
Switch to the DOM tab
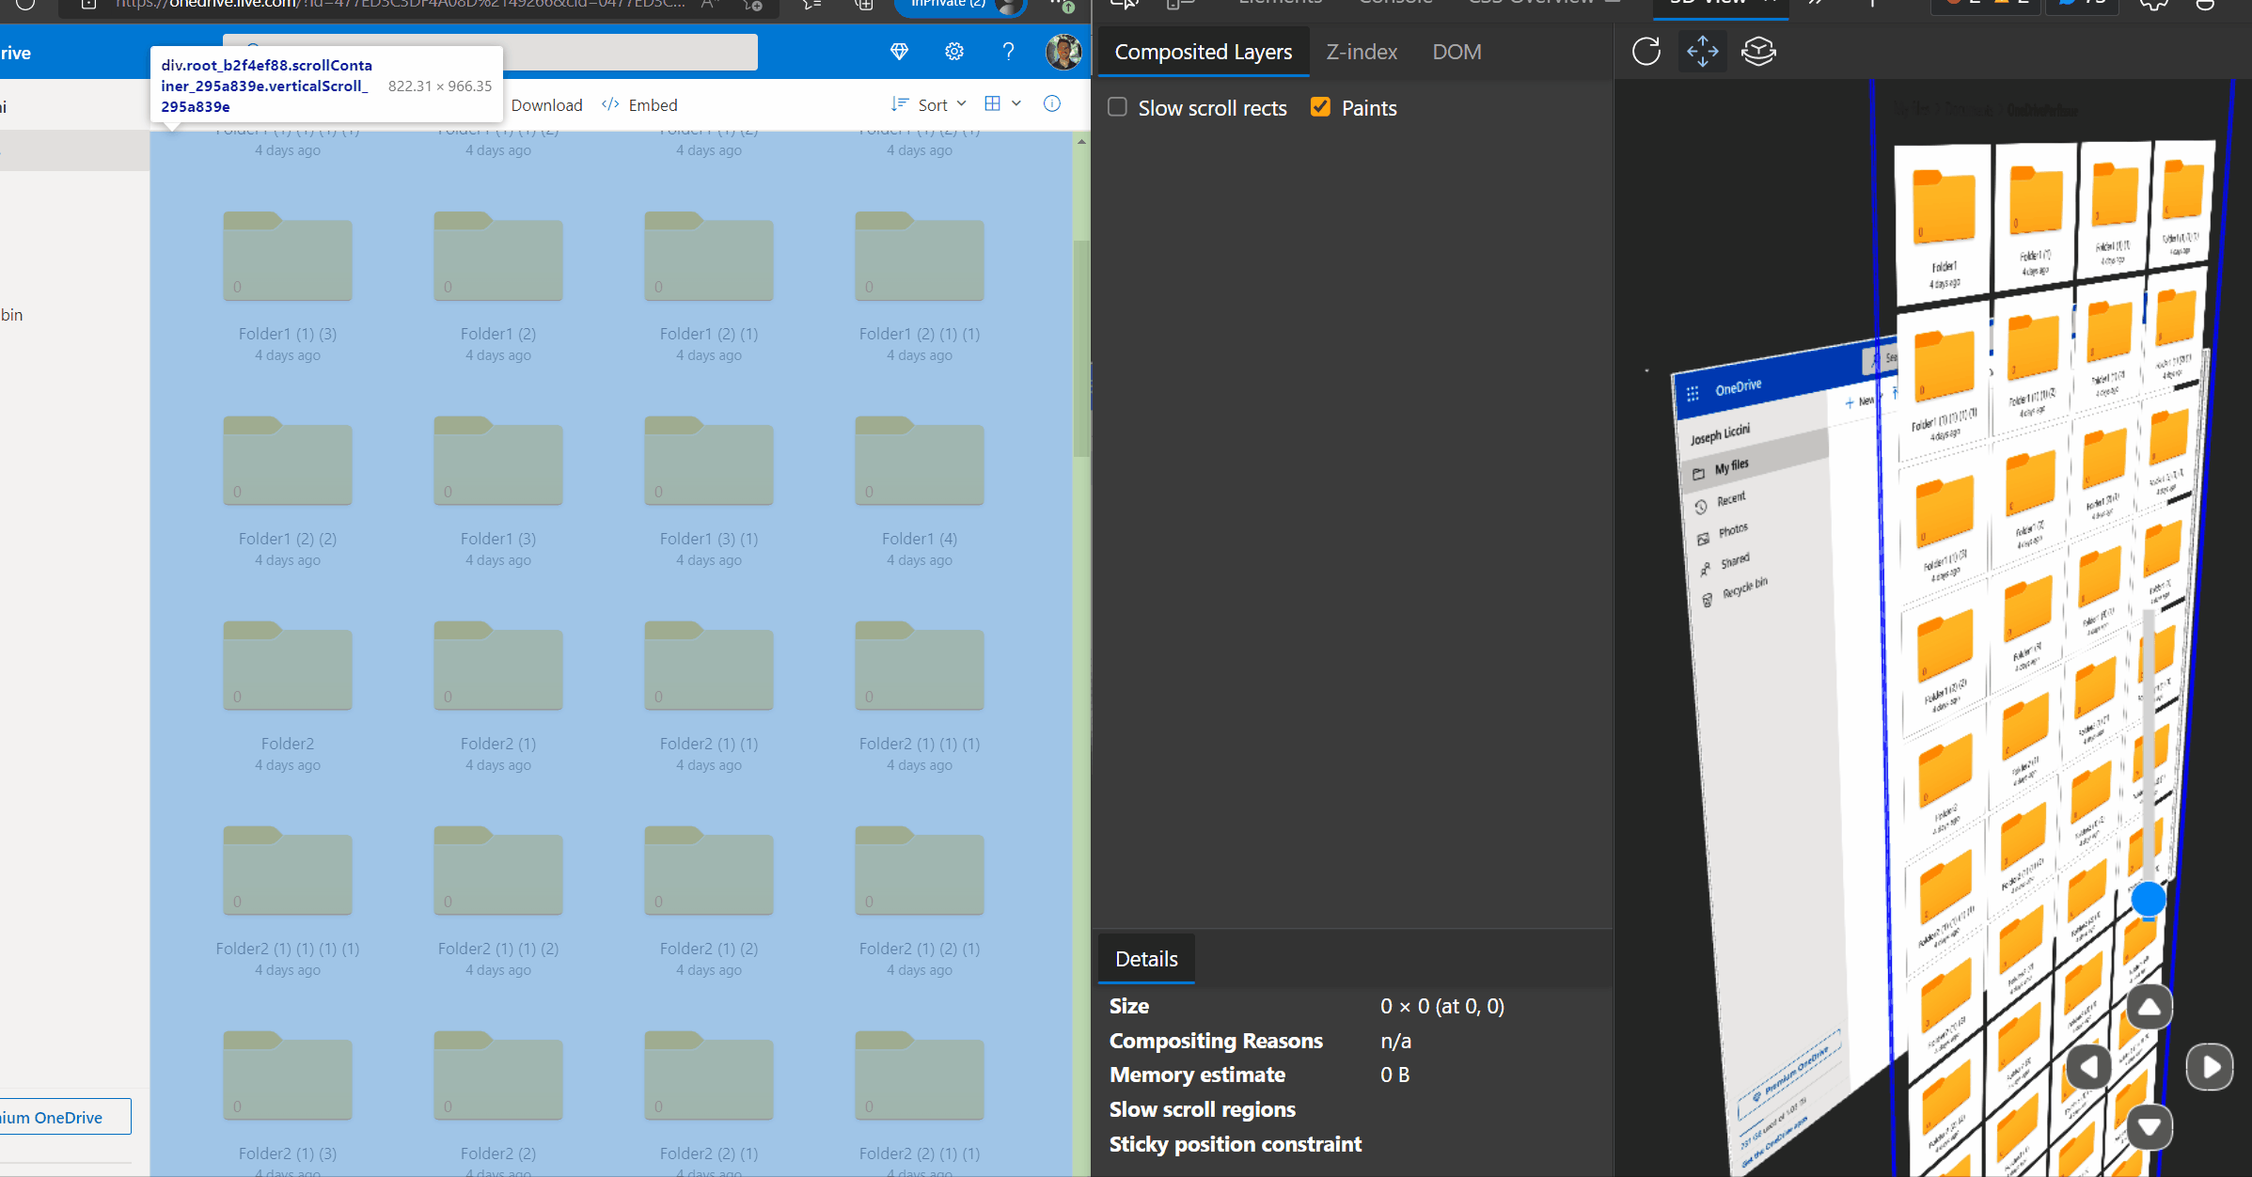click(x=1457, y=53)
